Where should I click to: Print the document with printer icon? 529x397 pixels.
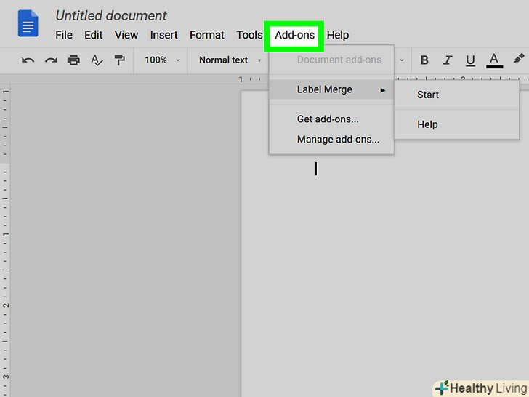click(x=73, y=60)
